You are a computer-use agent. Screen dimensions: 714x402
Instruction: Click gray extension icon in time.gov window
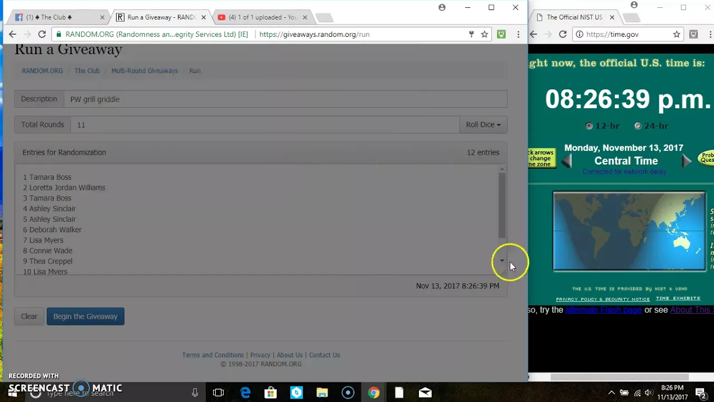tap(693, 34)
